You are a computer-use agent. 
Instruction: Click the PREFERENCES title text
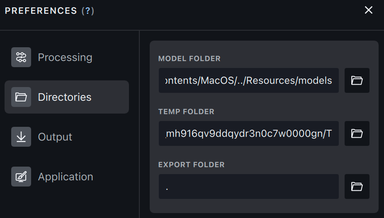pos(41,11)
